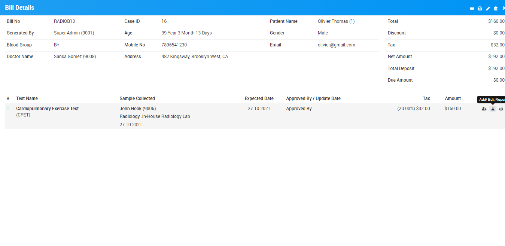
Task: Open the hamburger menu in Bill Details header
Action: point(472,8)
